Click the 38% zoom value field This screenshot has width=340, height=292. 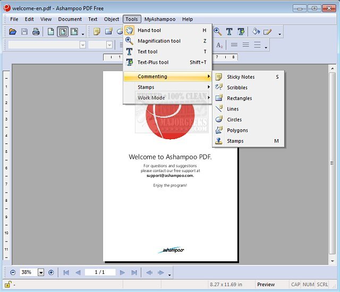pos(29,272)
